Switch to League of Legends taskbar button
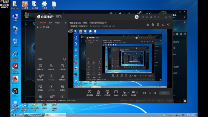 tap(35, 115)
